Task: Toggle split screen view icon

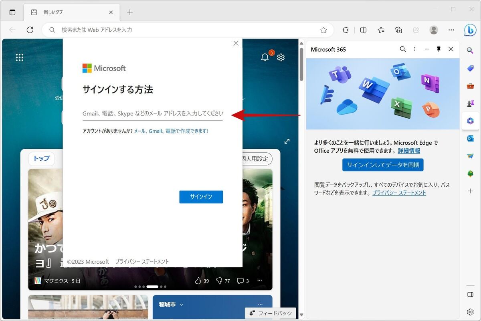Action: tap(363, 30)
